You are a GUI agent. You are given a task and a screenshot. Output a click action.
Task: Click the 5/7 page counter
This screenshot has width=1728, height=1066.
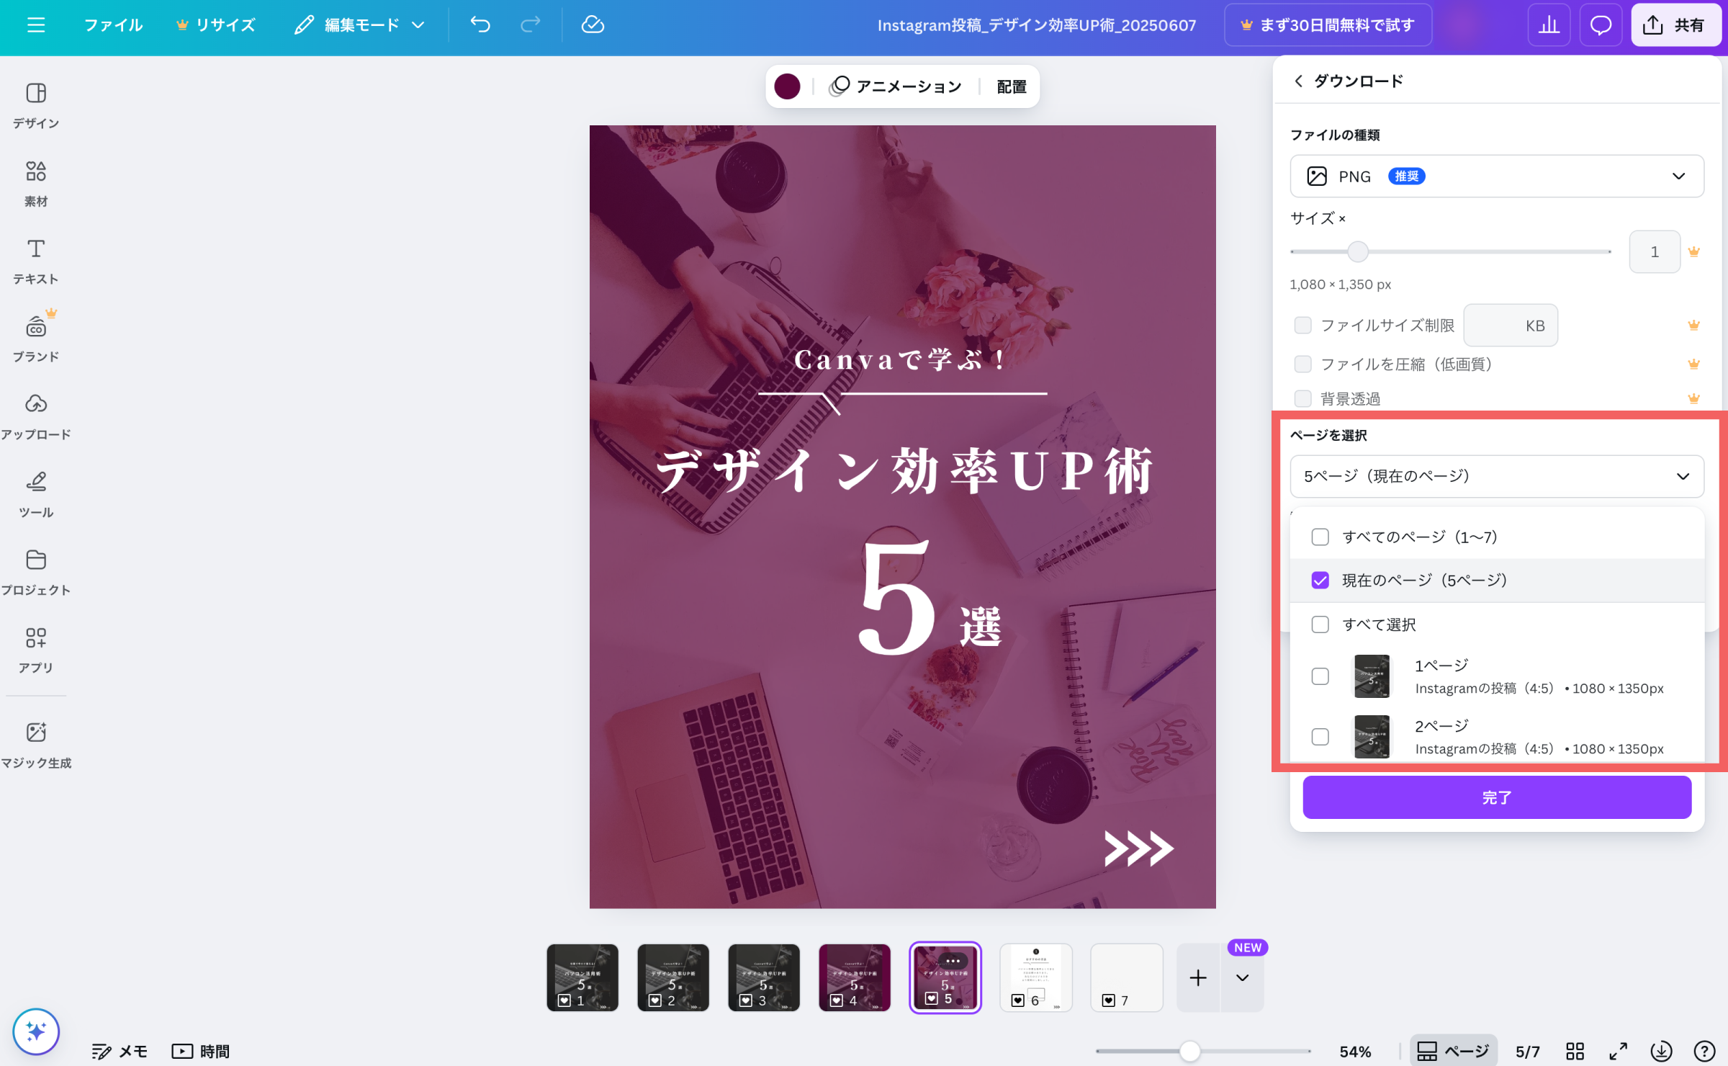(1527, 1051)
